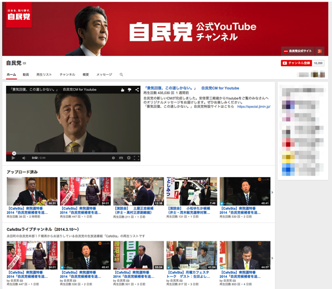Open the 自民党公式サイト banner link
This screenshot has height=289, width=332.
click(x=298, y=51)
